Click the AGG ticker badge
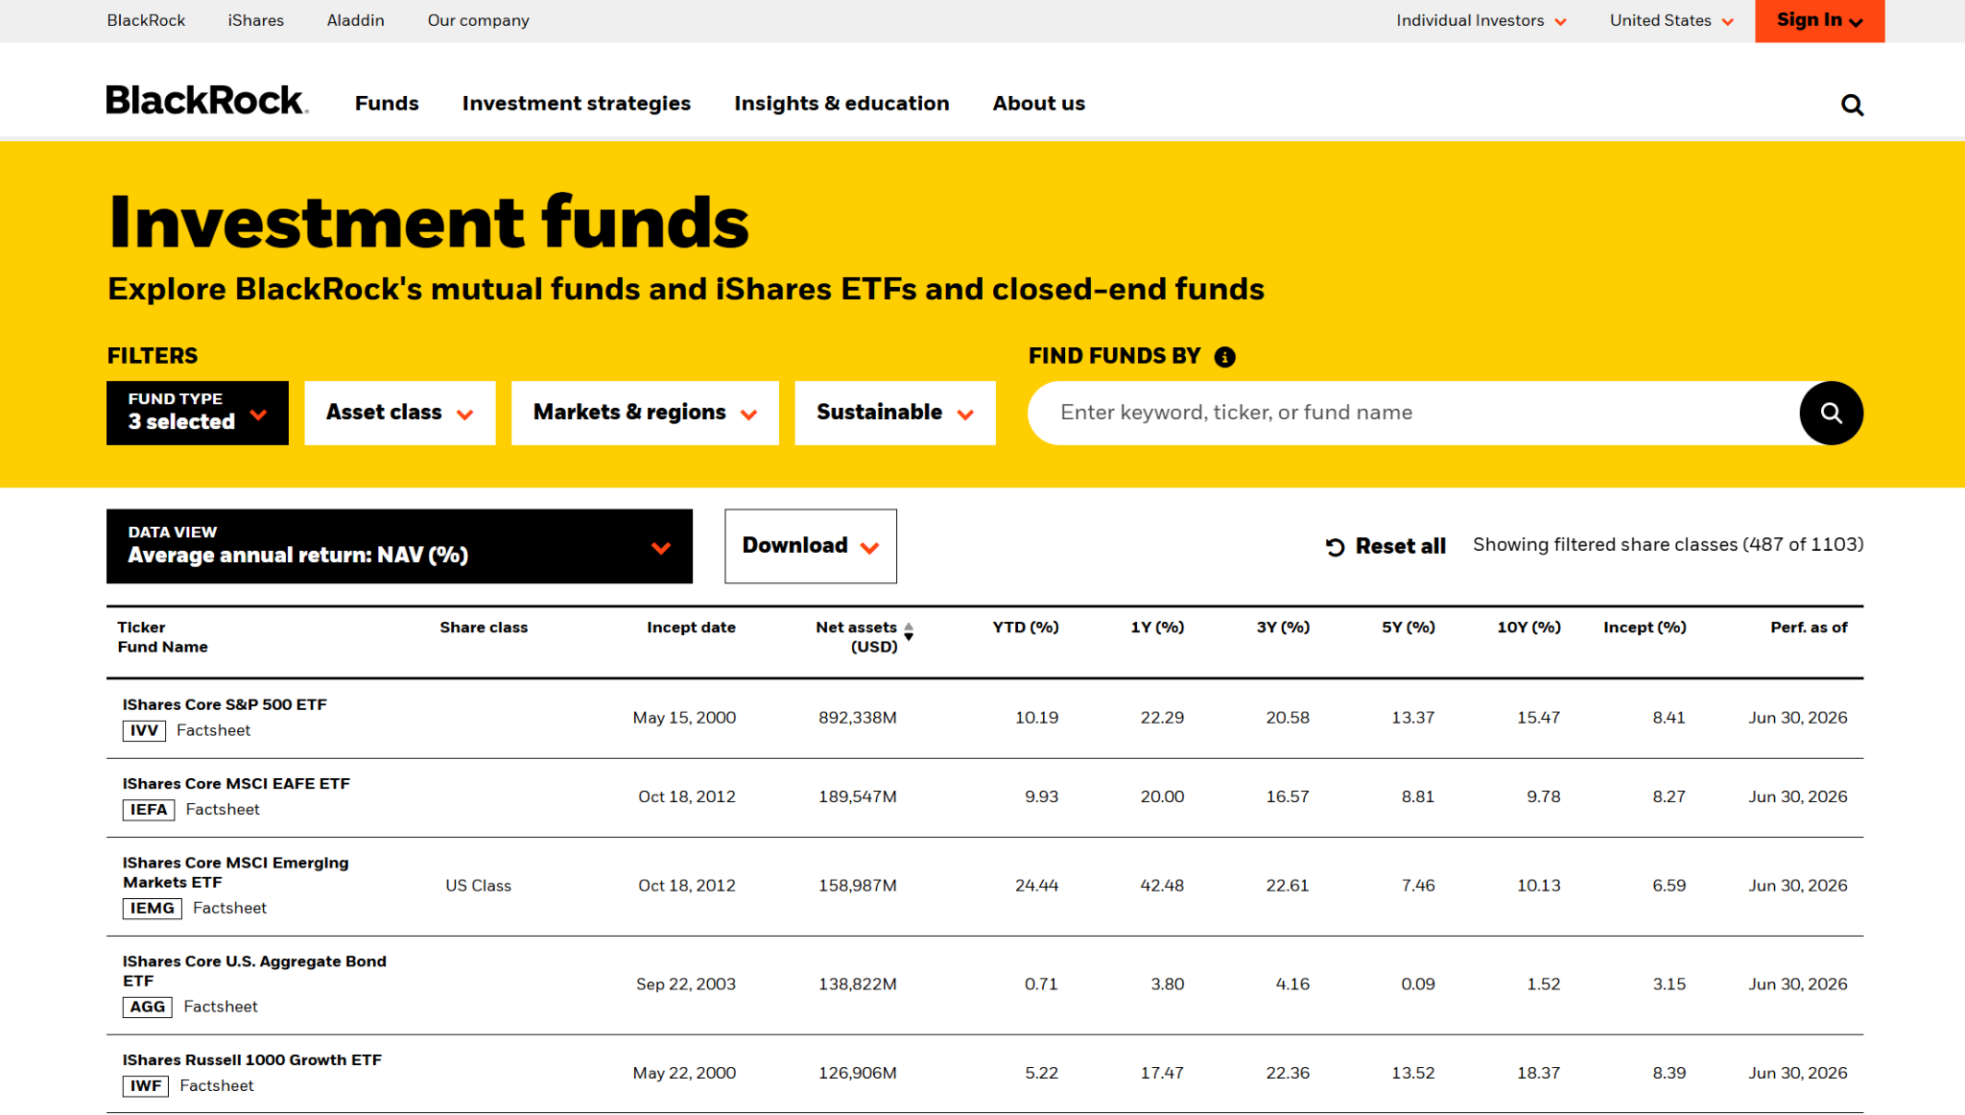Screen dimensions: 1965x1115 pos(148,1008)
